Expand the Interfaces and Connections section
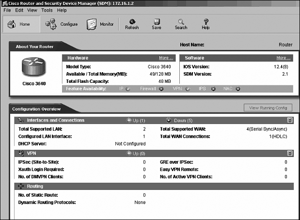300x220 pixels. pyautogui.click(x=290, y=120)
